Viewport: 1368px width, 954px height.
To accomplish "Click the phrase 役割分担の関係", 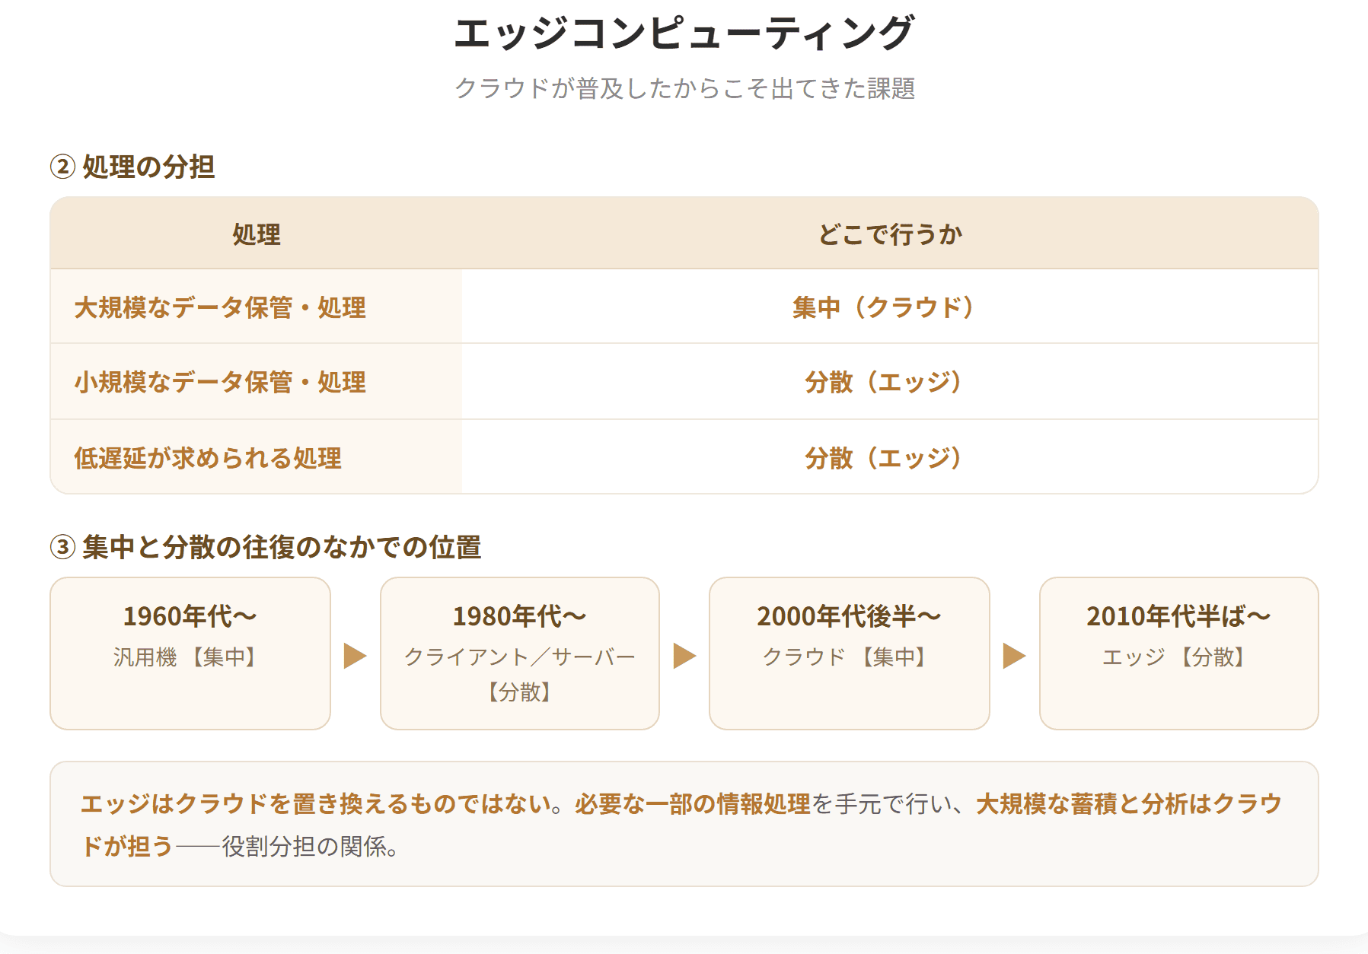I will click(x=304, y=846).
